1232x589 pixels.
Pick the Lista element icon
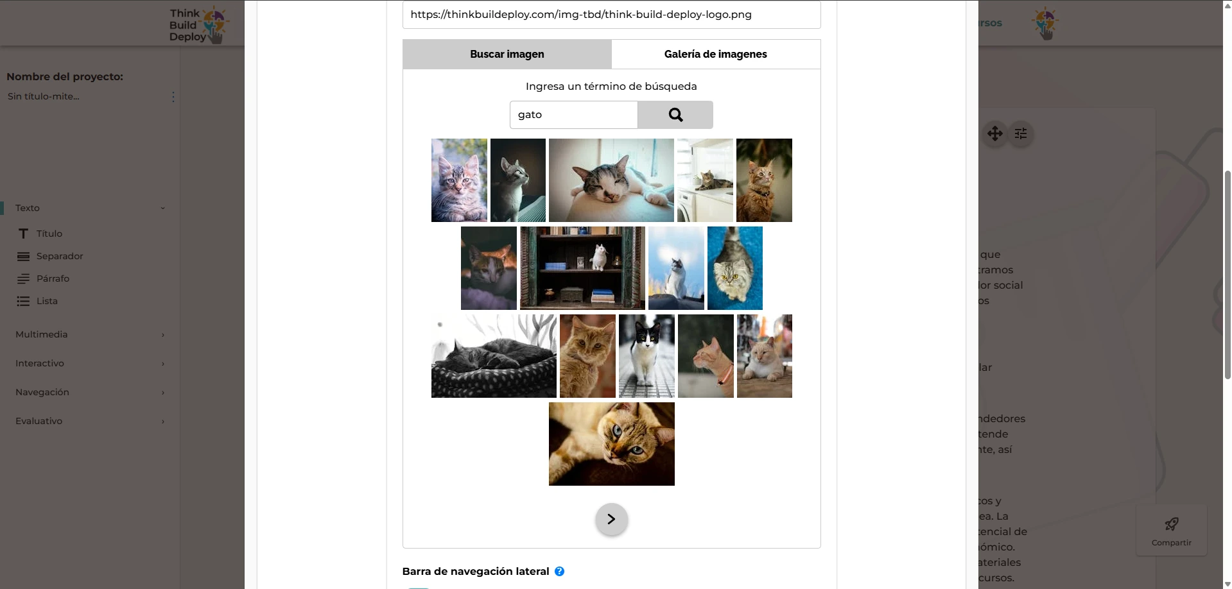[x=24, y=301]
